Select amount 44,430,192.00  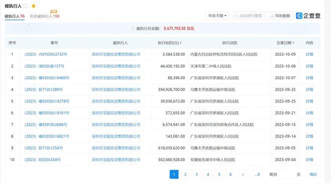[x=173, y=66]
